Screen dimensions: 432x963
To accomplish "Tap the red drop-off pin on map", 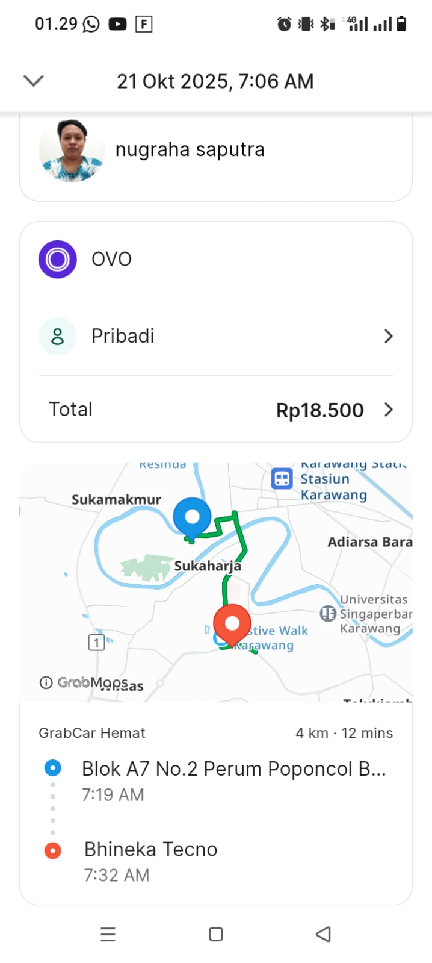I will pos(232,625).
